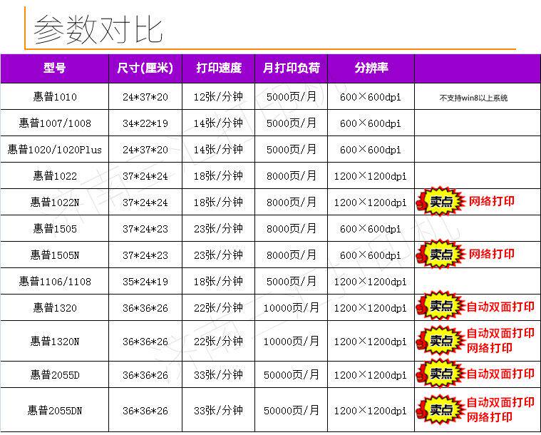Click the 打印速度 column header
This screenshot has height=435, width=541.
click(x=219, y=68)
